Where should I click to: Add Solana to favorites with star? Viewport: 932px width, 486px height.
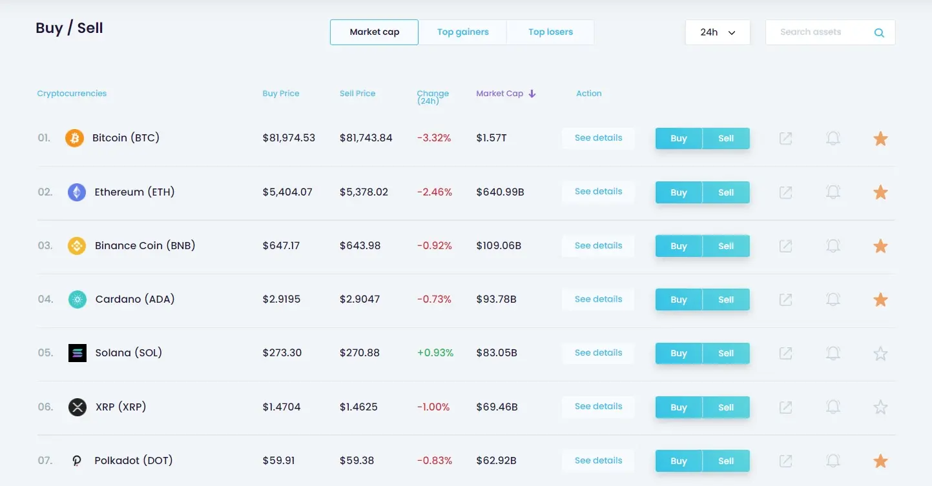(x=880, y=353)
